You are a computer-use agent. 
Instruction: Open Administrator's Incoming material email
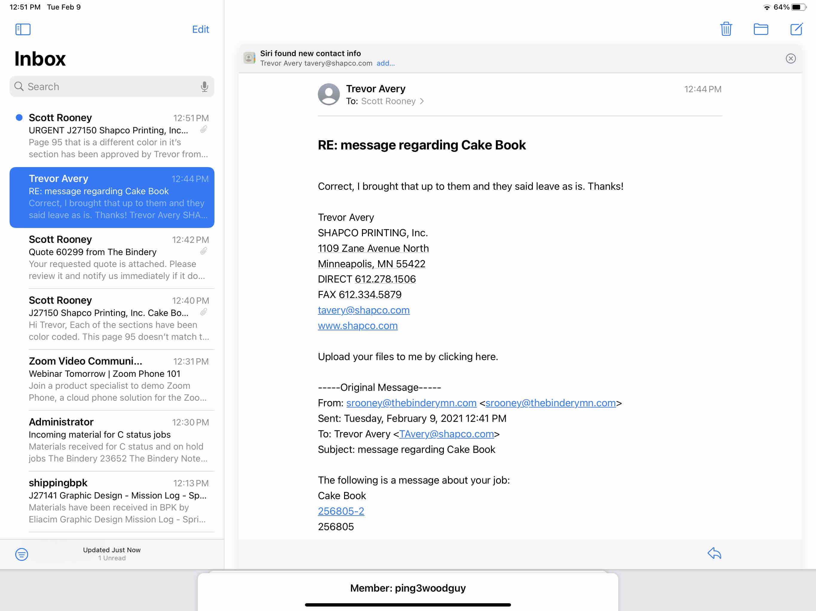pos(118,440)
